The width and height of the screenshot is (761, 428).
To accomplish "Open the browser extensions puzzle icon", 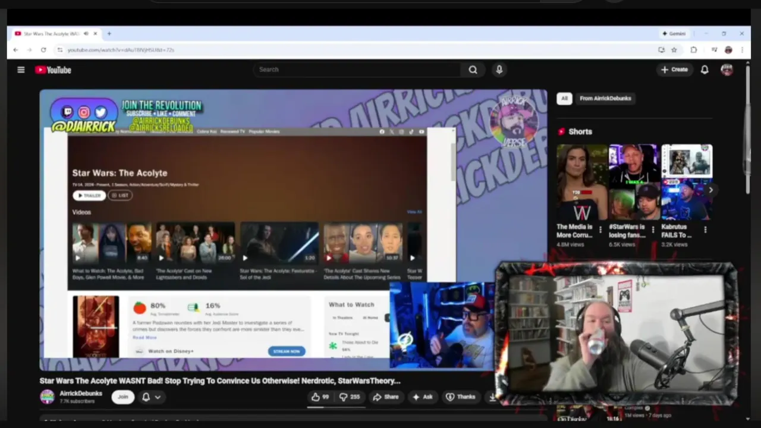I will [x=694, y=50].
